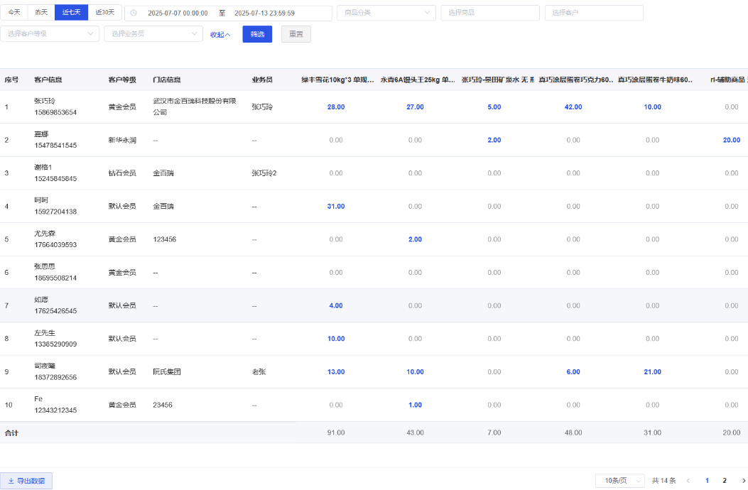Click the chevron in 选择业务员 selector
This screenshot has width=748, height=490.
194,34
